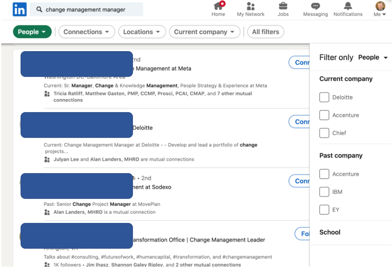The width and height of the screenshot is (392, 268).
Task: Check Deloitte under Current company
Action: point(324,97)
